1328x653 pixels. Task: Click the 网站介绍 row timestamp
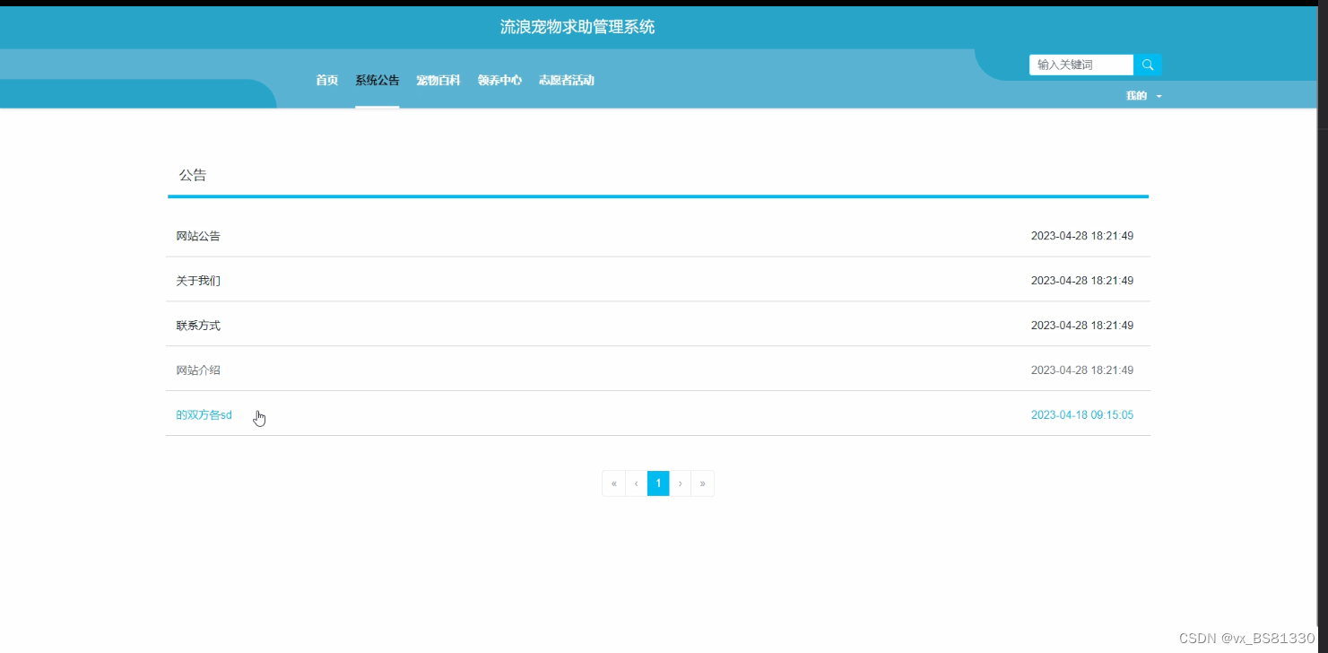pyautogui.click(x=1082, y=370)
